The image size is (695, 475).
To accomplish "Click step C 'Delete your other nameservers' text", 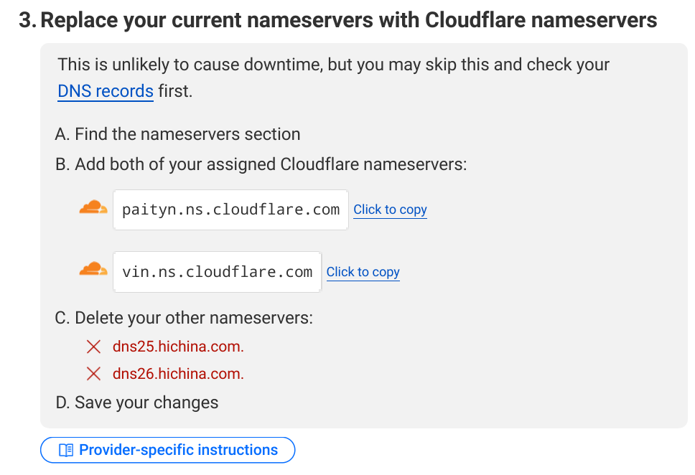I will pos(184,318).
